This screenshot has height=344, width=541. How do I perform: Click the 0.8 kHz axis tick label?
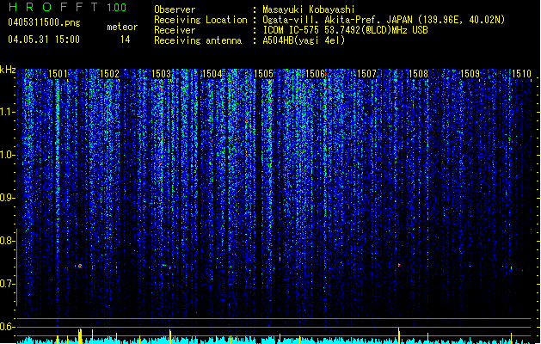[7, 241]
